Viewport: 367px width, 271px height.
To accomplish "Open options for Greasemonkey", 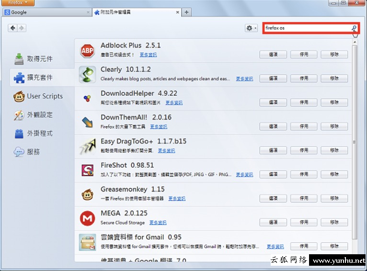I will (273, 198).
